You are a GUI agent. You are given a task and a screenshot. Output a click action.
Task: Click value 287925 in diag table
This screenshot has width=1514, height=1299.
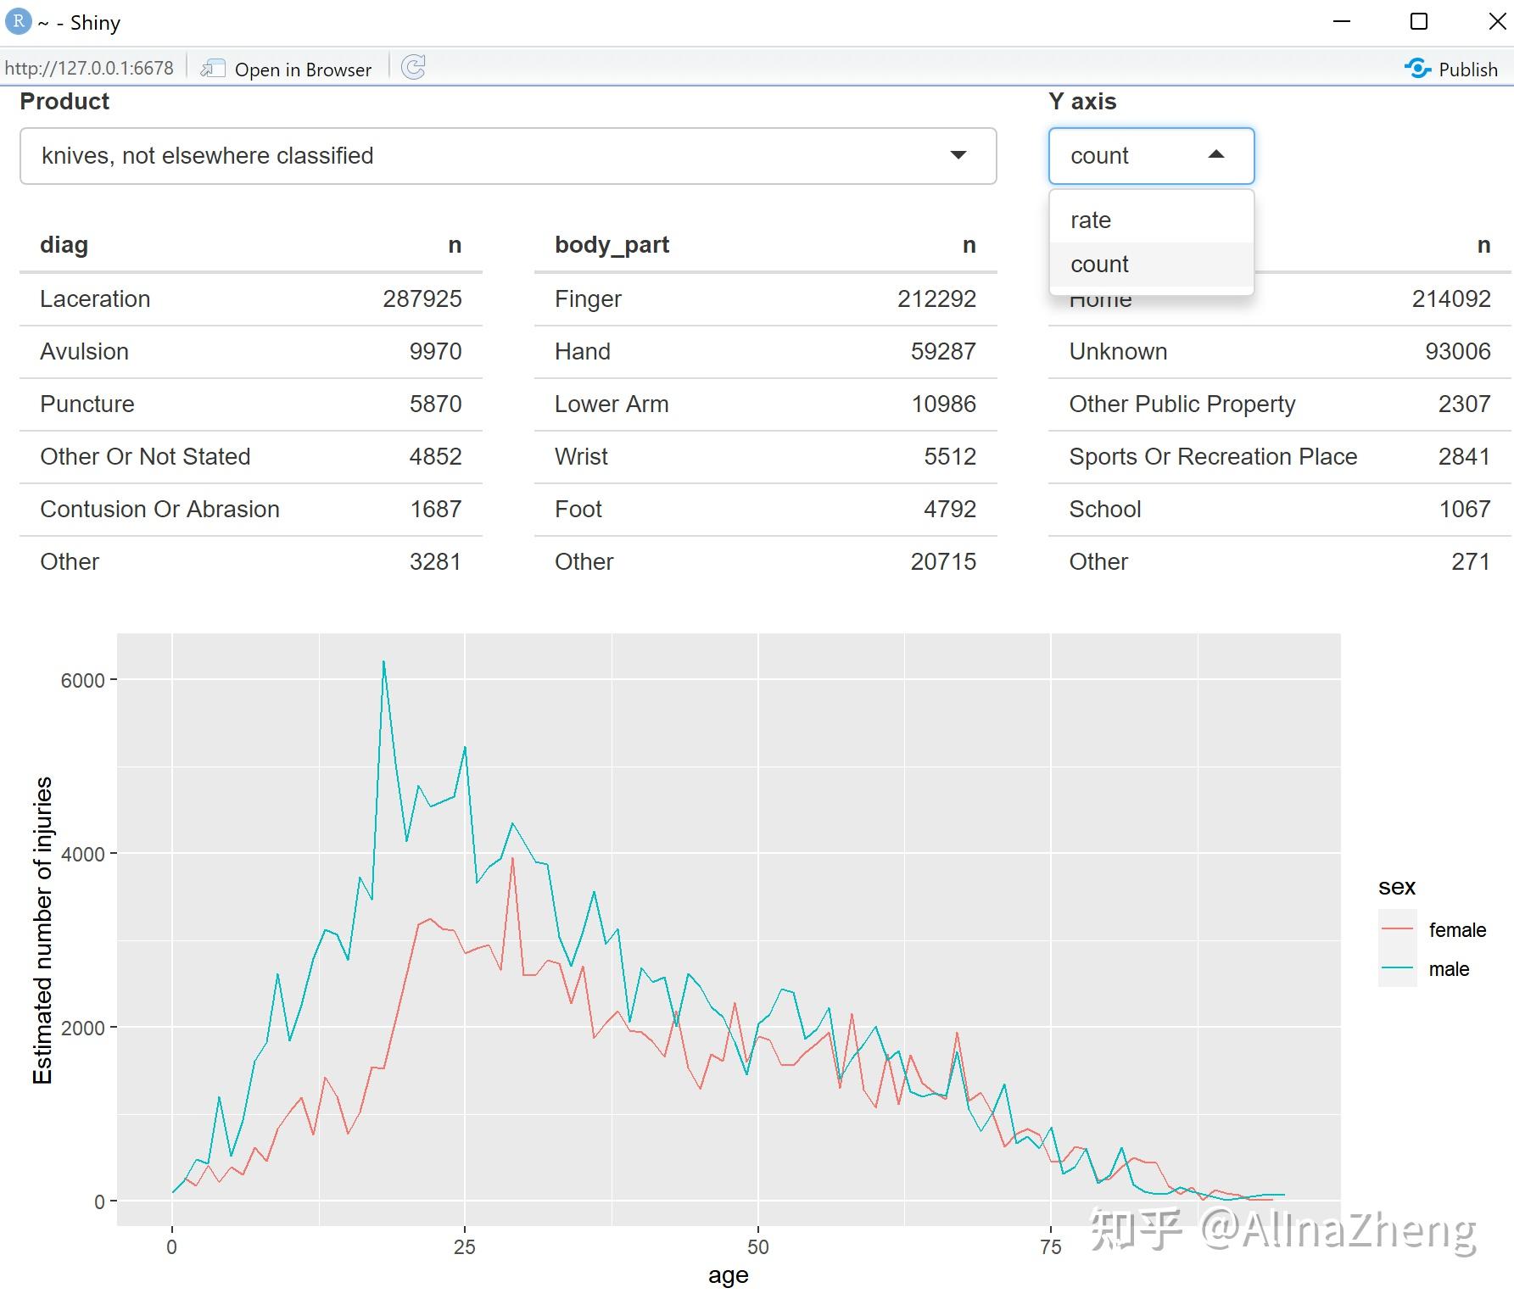coord(422,299)
